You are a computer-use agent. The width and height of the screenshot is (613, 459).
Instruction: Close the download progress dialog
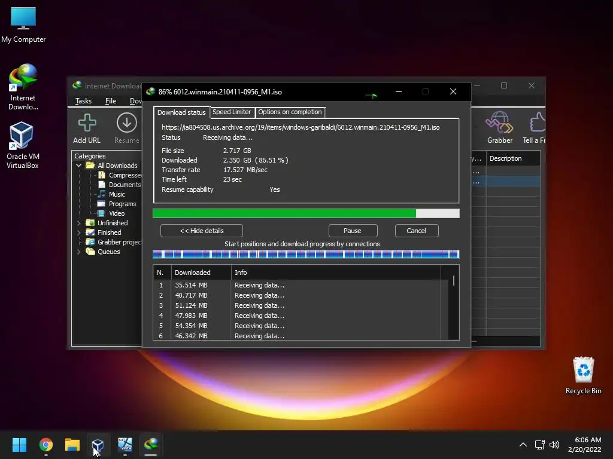coord(453,91)
